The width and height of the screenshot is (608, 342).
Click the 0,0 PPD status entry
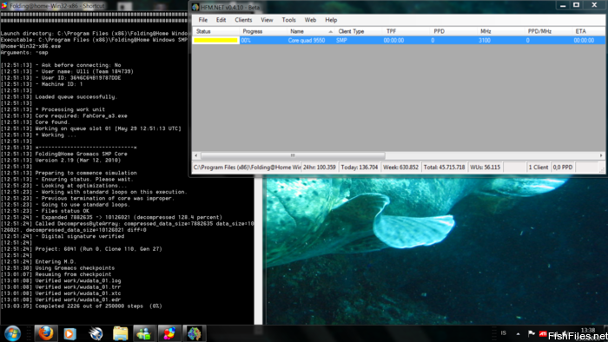pos(563,168)
